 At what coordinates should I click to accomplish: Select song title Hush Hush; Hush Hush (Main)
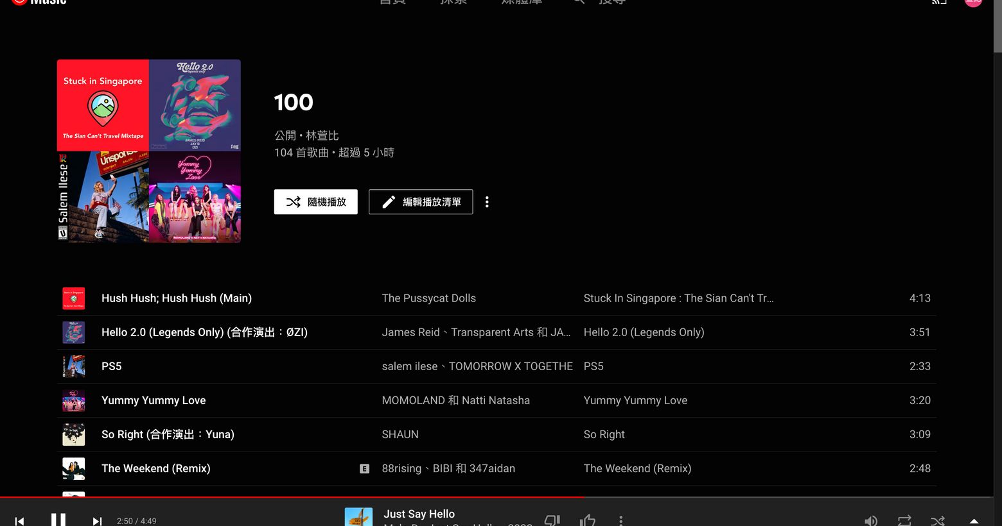click(177, 298)
